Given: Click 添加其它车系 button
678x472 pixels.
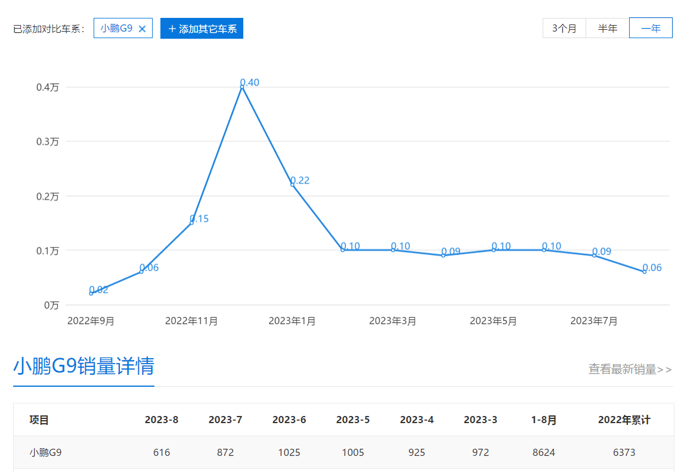Looking at the screenshot, I should click(202, 29).
